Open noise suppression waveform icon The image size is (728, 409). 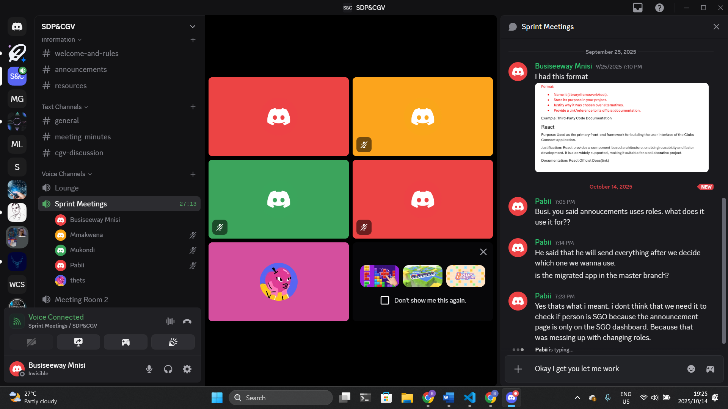(x=170, y=322)
